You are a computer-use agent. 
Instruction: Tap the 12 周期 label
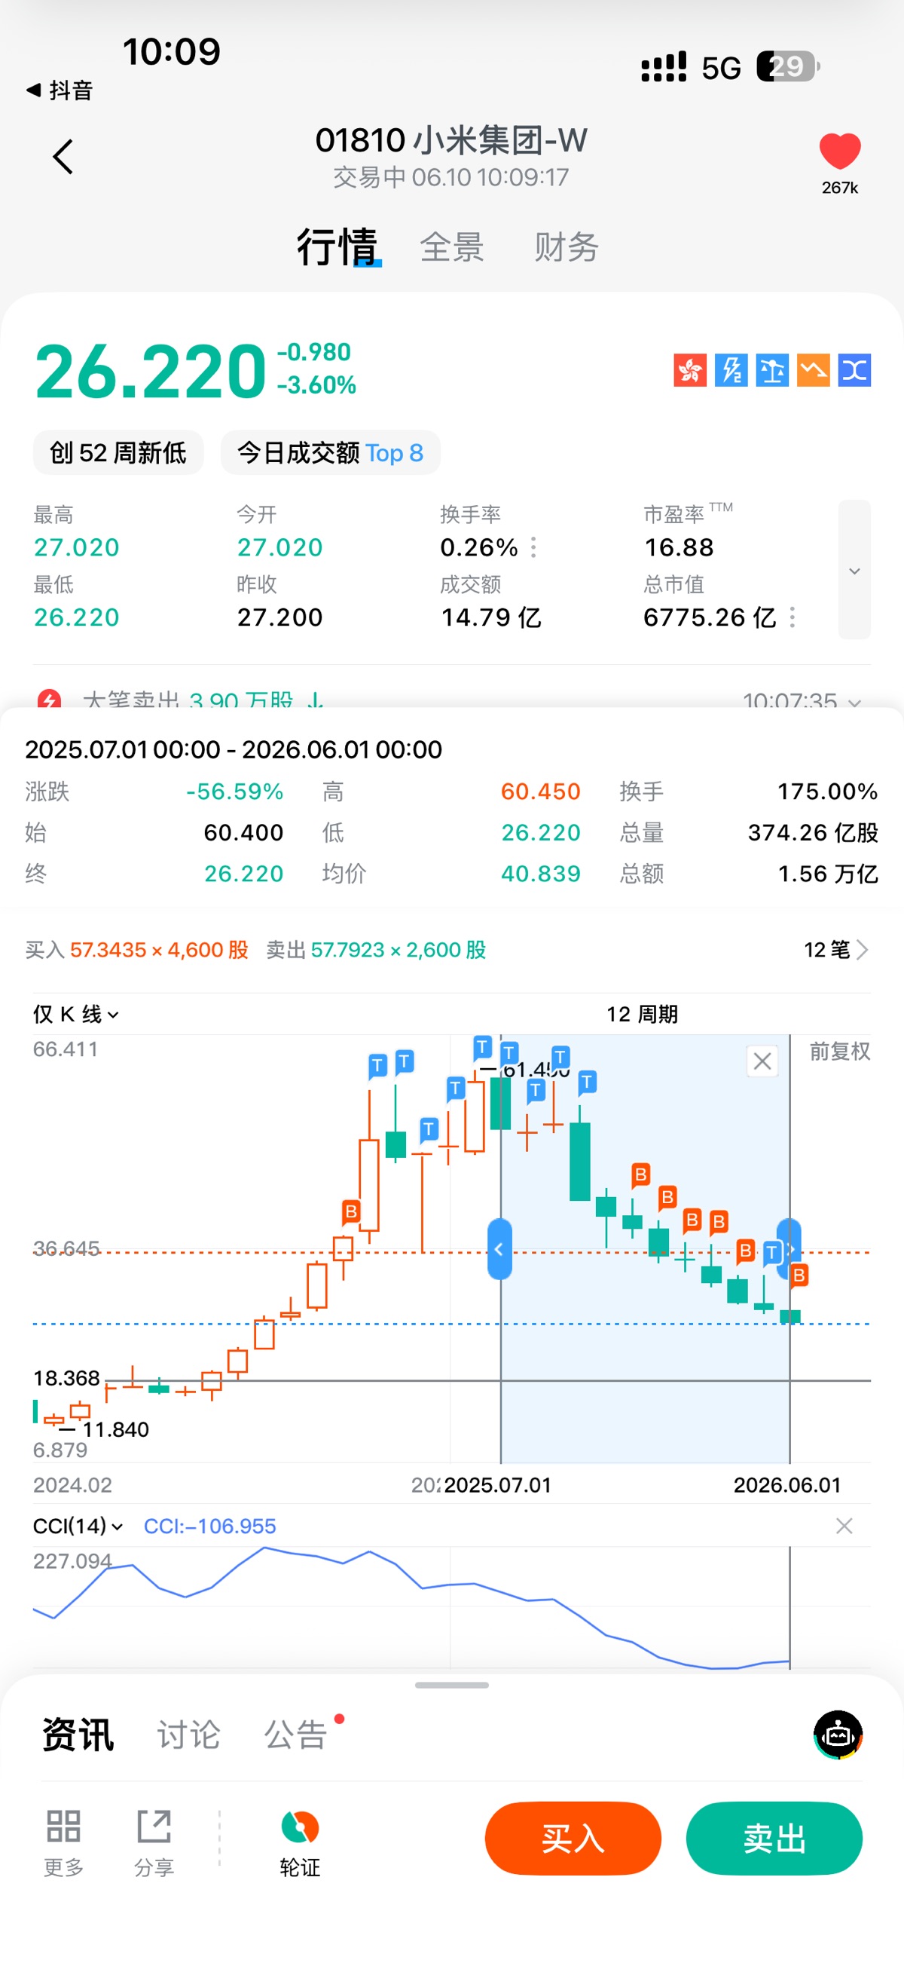[642, 1013]
